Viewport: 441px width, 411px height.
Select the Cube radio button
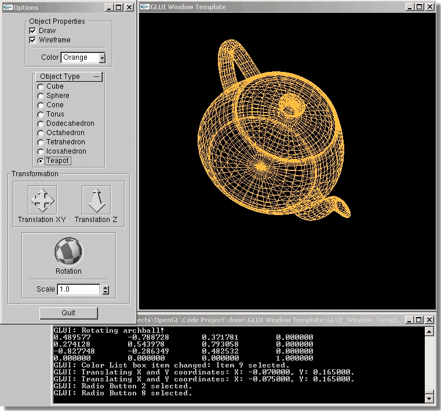(x=41, y=86)
